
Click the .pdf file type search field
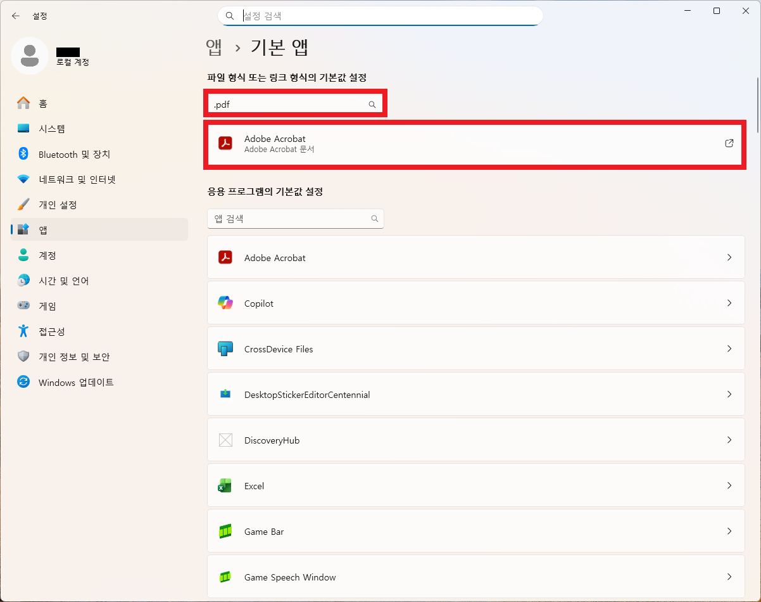[295, 105]
